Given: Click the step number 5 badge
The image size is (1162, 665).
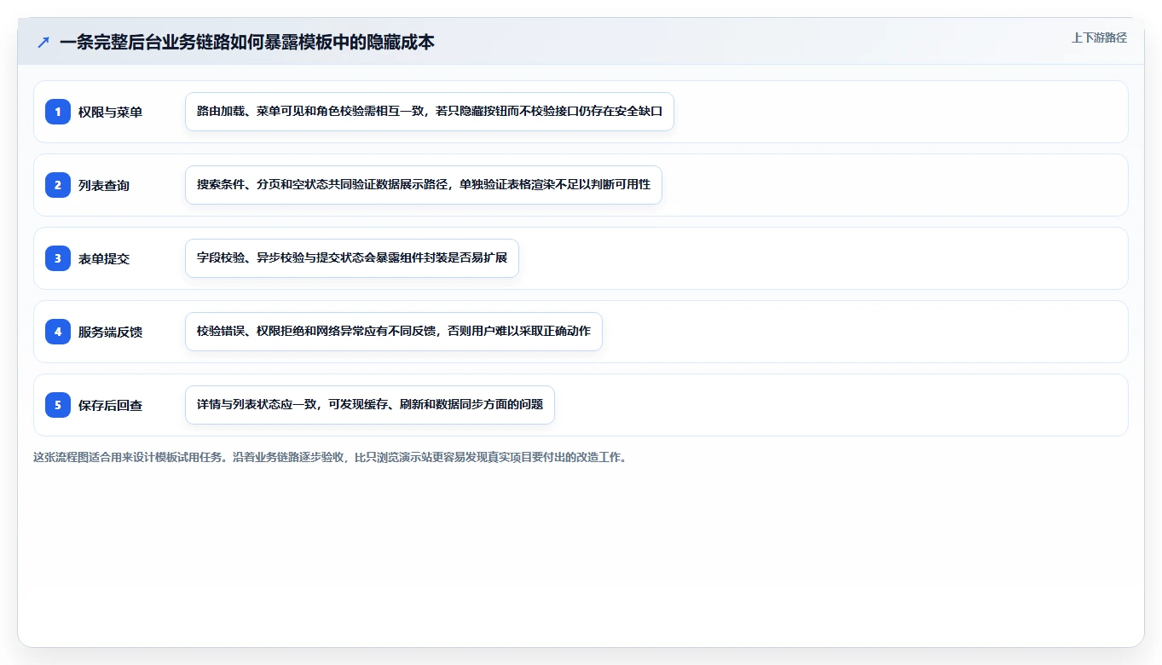Looking at the screenshot, I should tap(58, 404).
